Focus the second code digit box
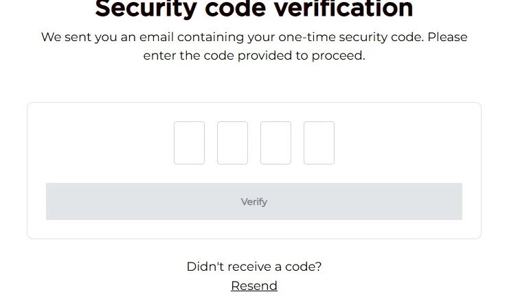The image size is (507, 305). pos(232,143)
